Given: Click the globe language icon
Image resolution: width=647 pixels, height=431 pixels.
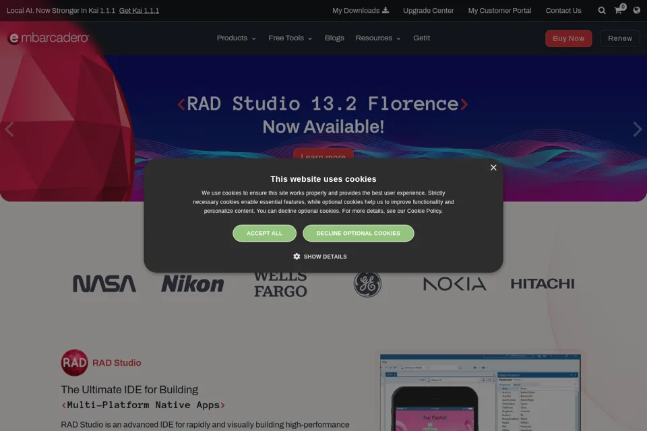Looking at the screenshot, I should pos(637,10).
